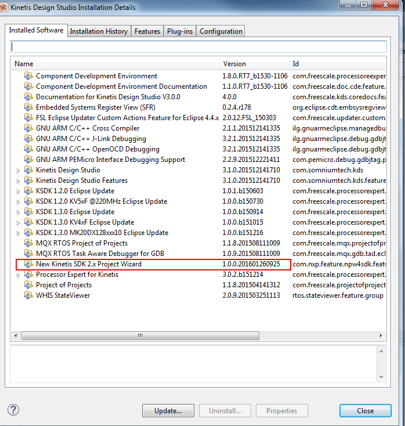This screenshot has height=426, width=405.
Task: Click the GNU ARM OpenOCD Debugging icon
Action: coord(28,149)
